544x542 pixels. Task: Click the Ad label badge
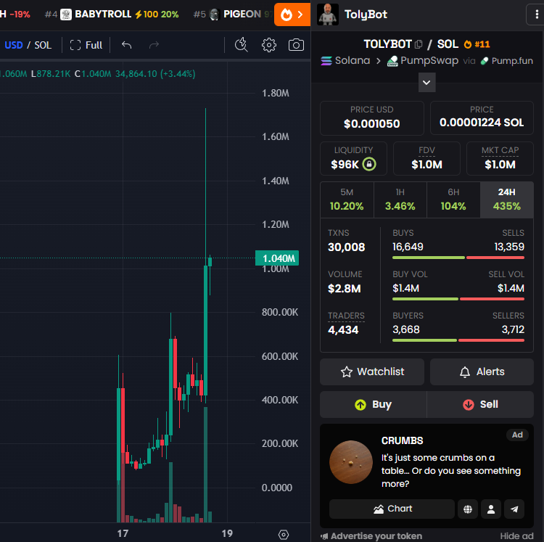click(x=517, y=435)
